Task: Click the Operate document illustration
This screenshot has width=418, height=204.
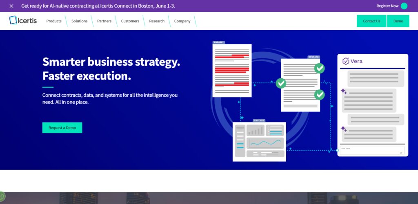Action: click(300, 85)
